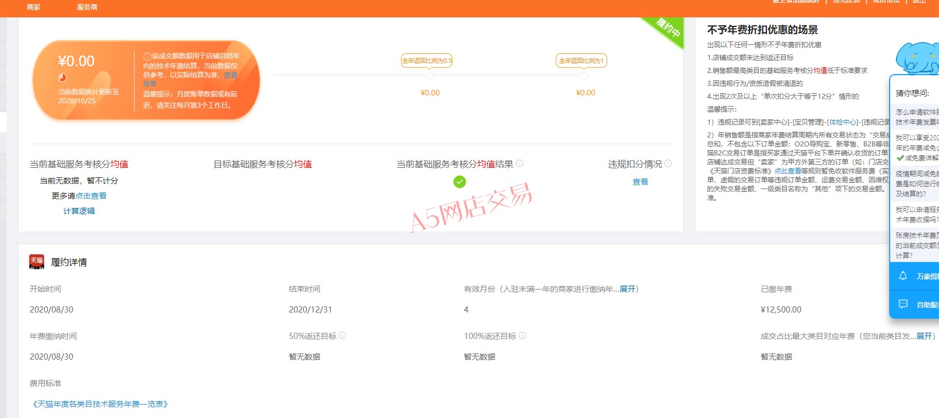The width and height of the screenshot is (939, 418).
Task: Click the 有效月份 value 4
Action: pos(466,310)
